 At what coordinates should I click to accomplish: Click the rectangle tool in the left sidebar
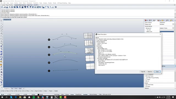coord(1,39)
